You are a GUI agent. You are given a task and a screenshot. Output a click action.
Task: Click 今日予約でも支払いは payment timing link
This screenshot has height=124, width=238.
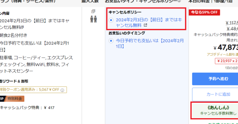coord(150,43)
